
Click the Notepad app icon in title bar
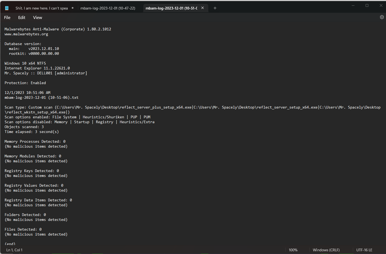click(7, 8)
